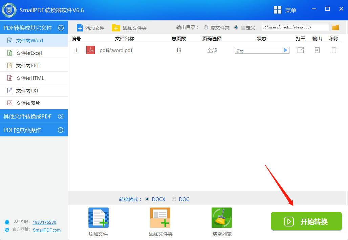The height and width of the screenshot is (240, 348).
Task: Click the SmallPDF shield logo
Action: click(9, 10)
